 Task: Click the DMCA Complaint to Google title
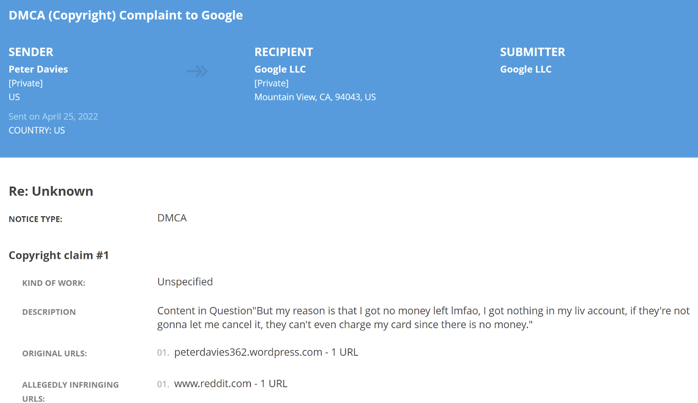pos(126,15)
